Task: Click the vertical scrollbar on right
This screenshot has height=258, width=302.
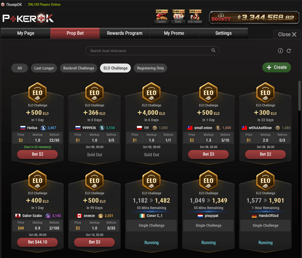Action: [300, 96]
